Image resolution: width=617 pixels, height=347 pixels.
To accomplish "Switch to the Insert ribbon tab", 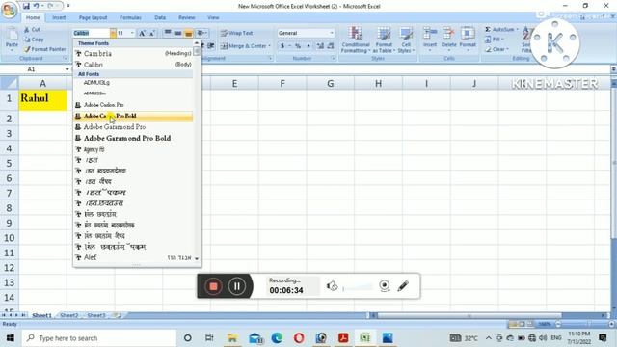I will pos(59,17).
